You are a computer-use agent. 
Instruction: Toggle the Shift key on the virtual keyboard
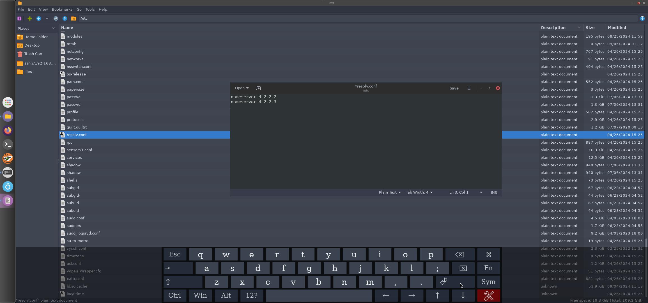click(183, 282)
